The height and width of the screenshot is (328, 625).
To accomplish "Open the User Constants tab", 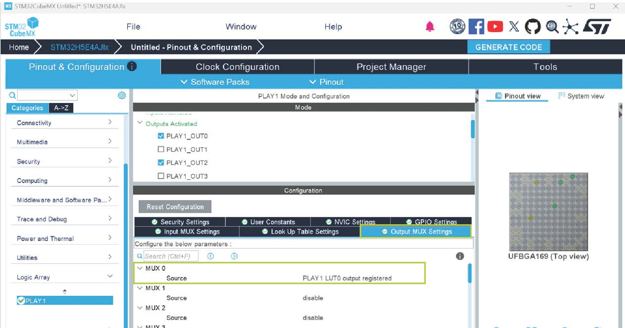I will coord(268,222).
